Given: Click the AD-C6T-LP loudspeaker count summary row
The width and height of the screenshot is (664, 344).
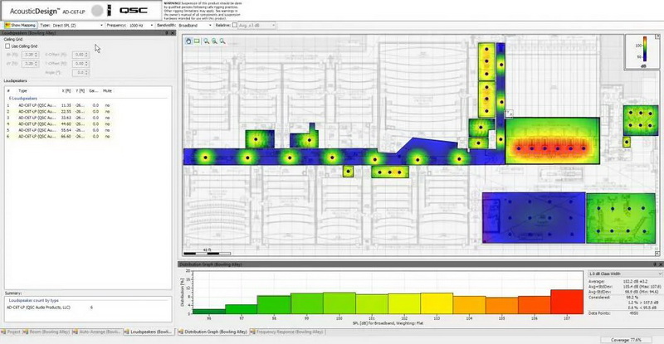Looking at the screenshot, I should point(50,308).
